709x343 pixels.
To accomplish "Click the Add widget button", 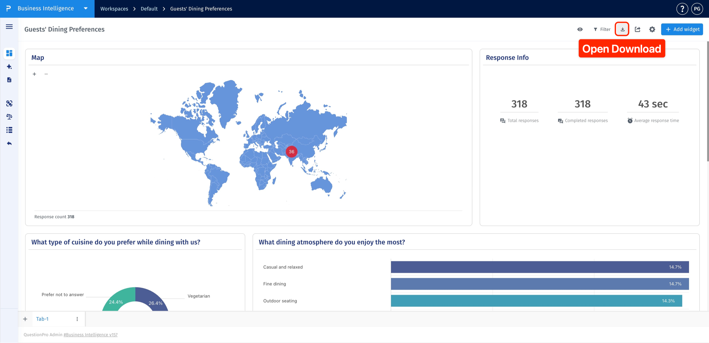I will pos(682,29).
